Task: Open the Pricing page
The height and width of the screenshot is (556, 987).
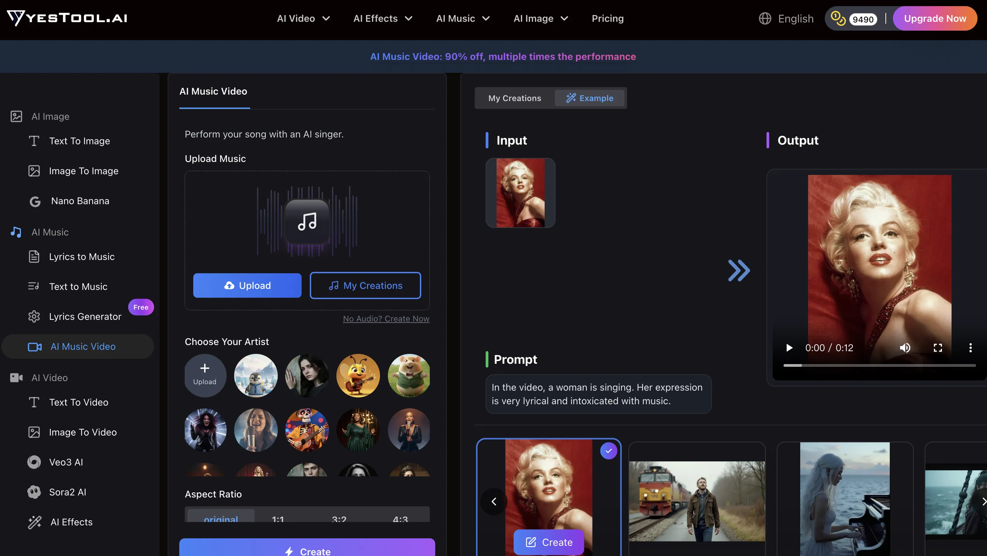Action: click(x=607, y=18)
